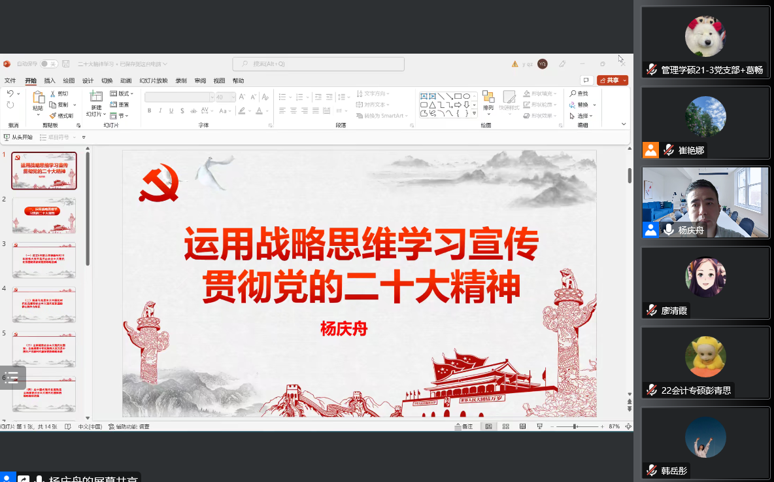
Task: Switch to slide sorter view icon
Action: point(505,426)
